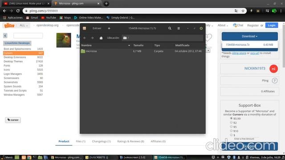Click the Extraer button

pos(97,28)
